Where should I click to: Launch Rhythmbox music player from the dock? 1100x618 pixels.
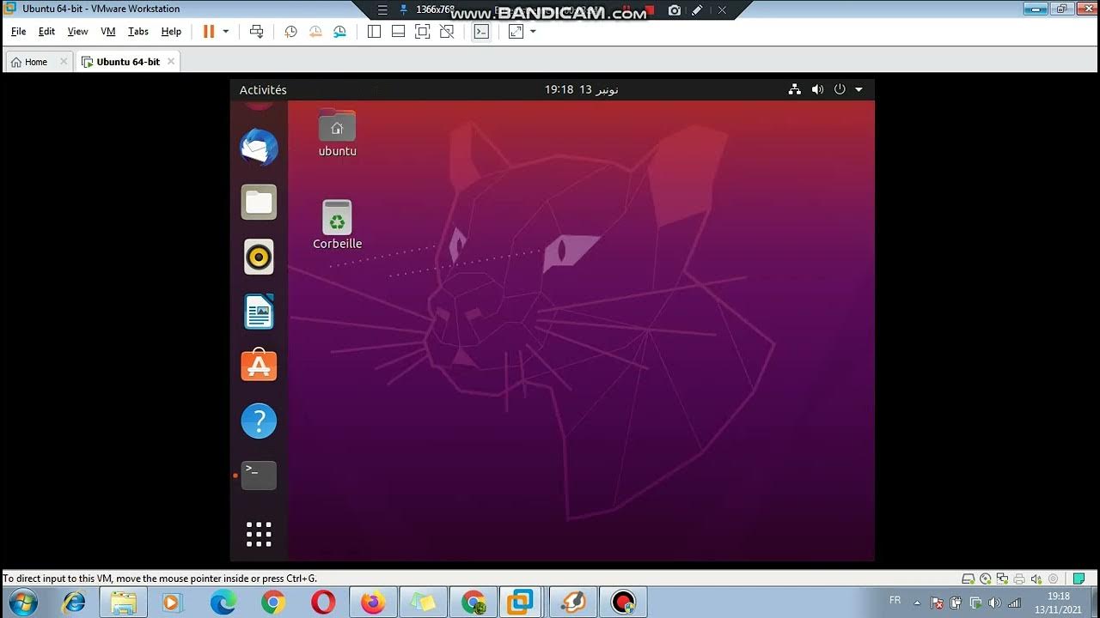259,257
